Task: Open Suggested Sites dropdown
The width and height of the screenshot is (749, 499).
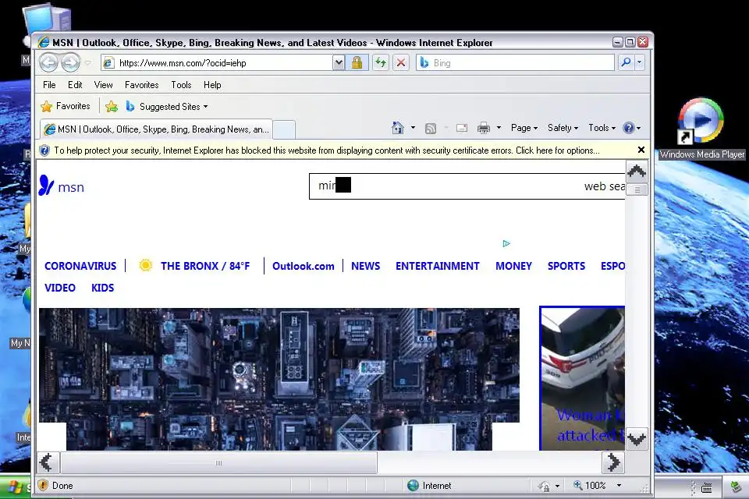Action: [x=167, y=107]
